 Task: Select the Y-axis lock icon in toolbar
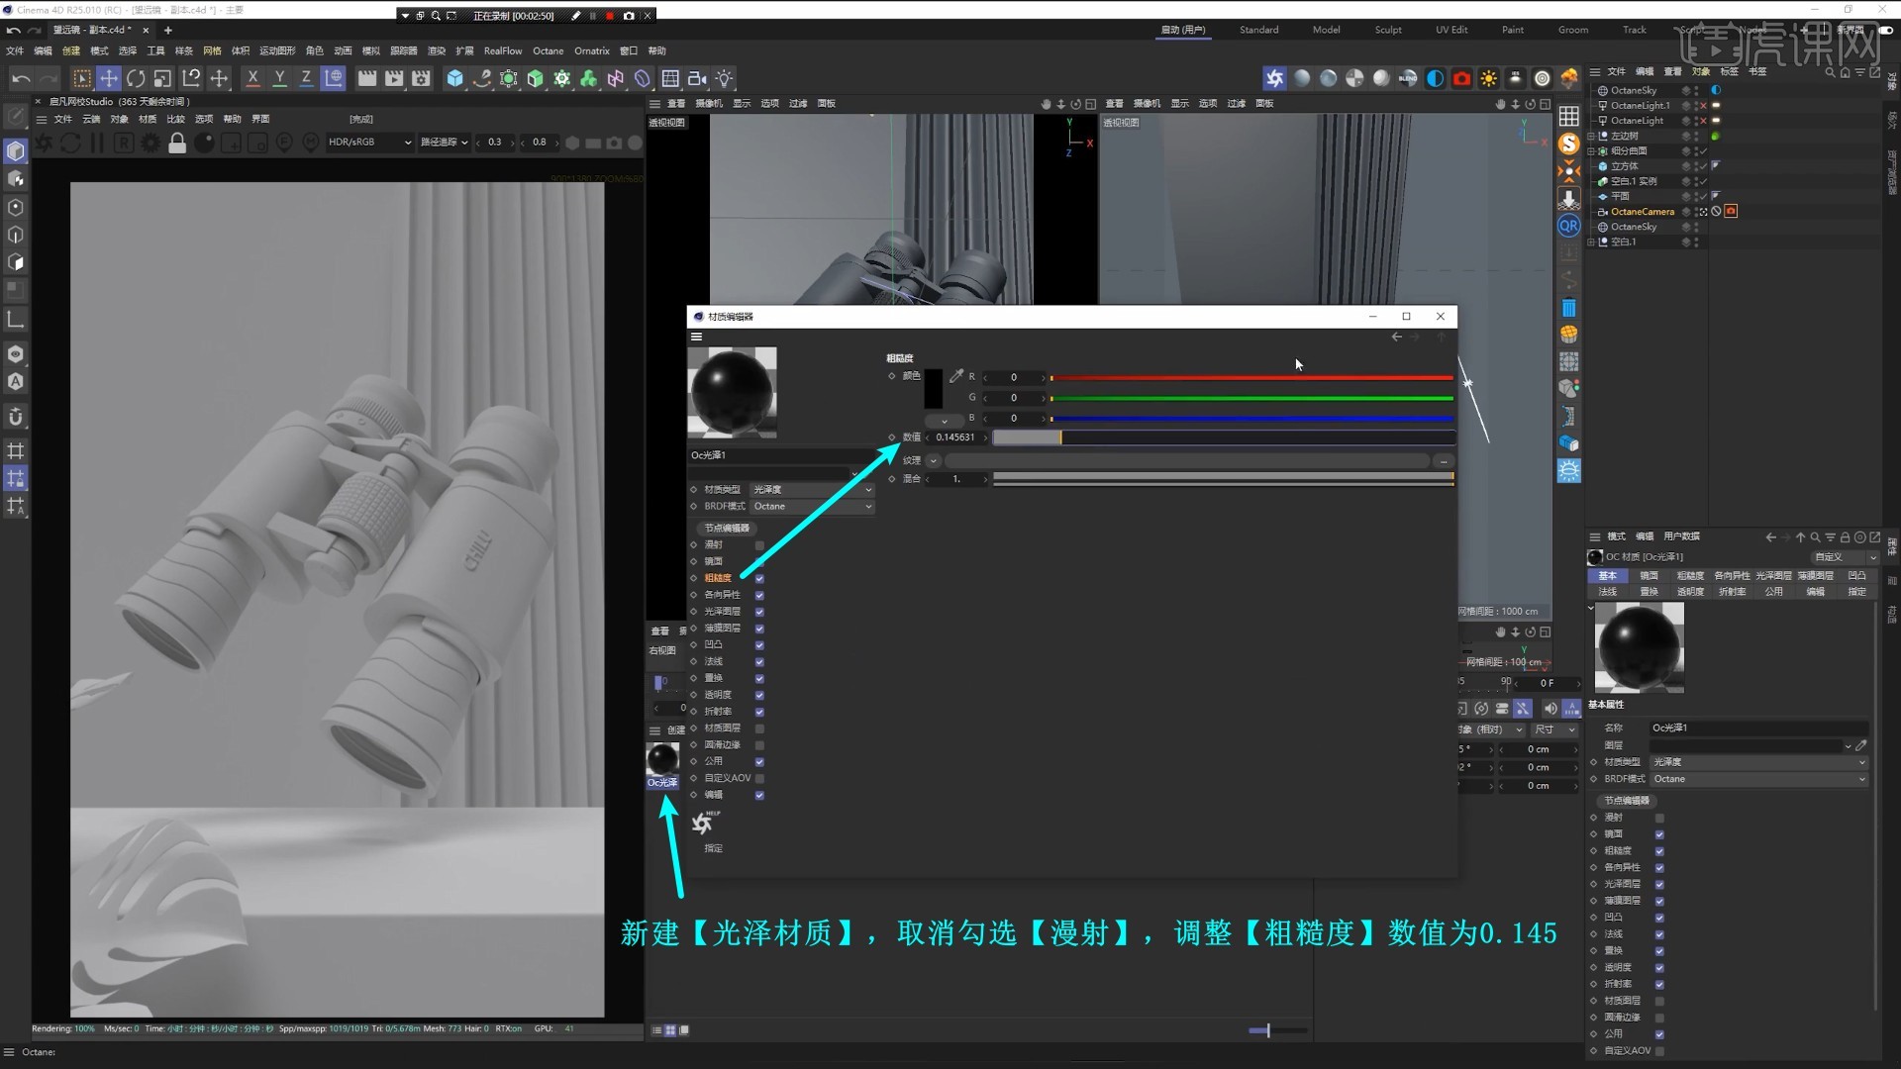click(x=280, y=78)
